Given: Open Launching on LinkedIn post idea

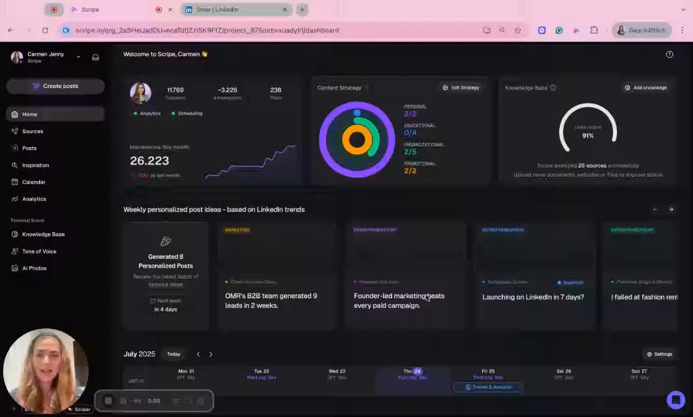Looking at the screenshot, I should click(534, 276).
